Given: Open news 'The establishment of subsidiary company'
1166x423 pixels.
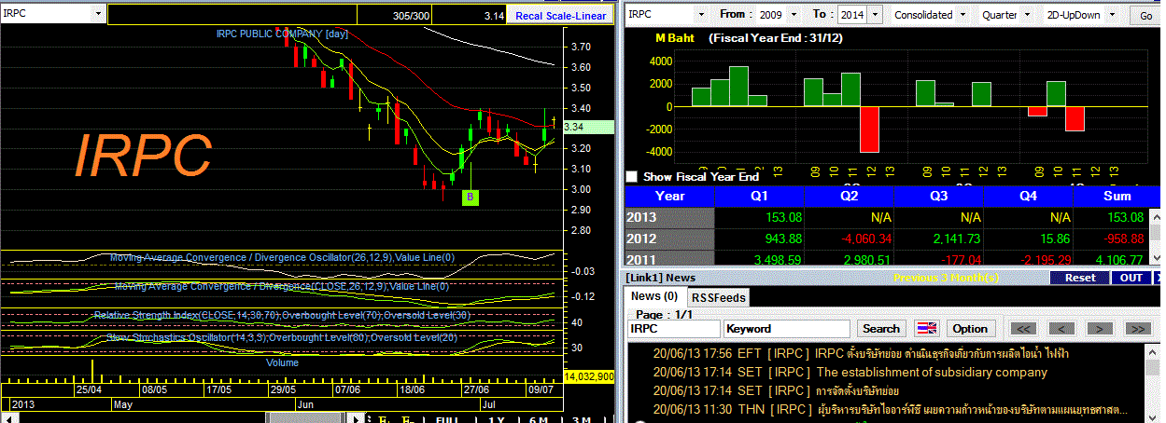Looking at the screenshot, I should pos(932,372).
